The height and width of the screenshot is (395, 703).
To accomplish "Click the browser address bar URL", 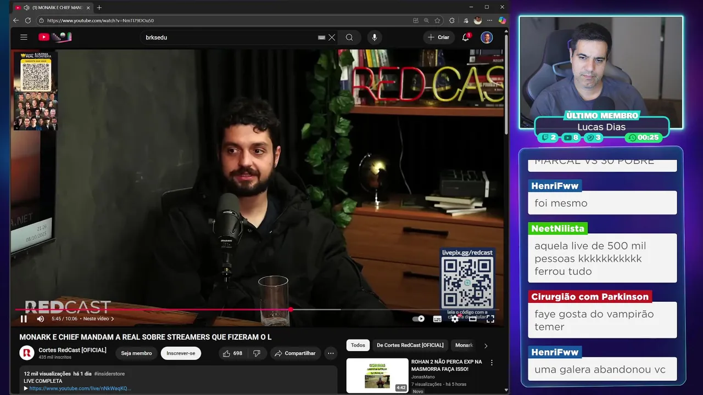I will (101, 20).
